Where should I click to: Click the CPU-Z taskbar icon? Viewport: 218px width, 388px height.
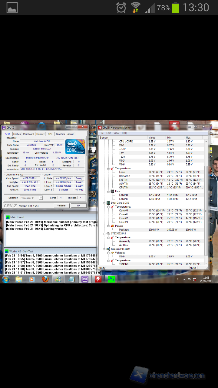(x=85, y=279)
